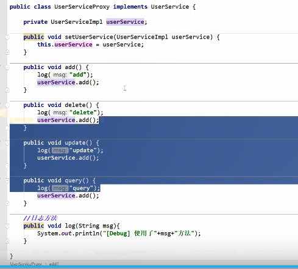Collapse the query() method fold marker

(7, 180)
